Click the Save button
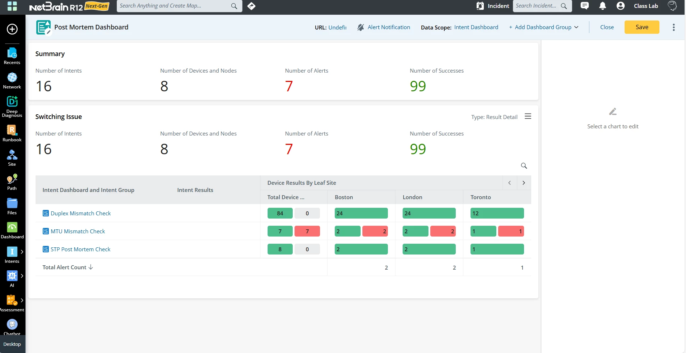Viewport: 686px width, 353px height. (x=642, y=27)
